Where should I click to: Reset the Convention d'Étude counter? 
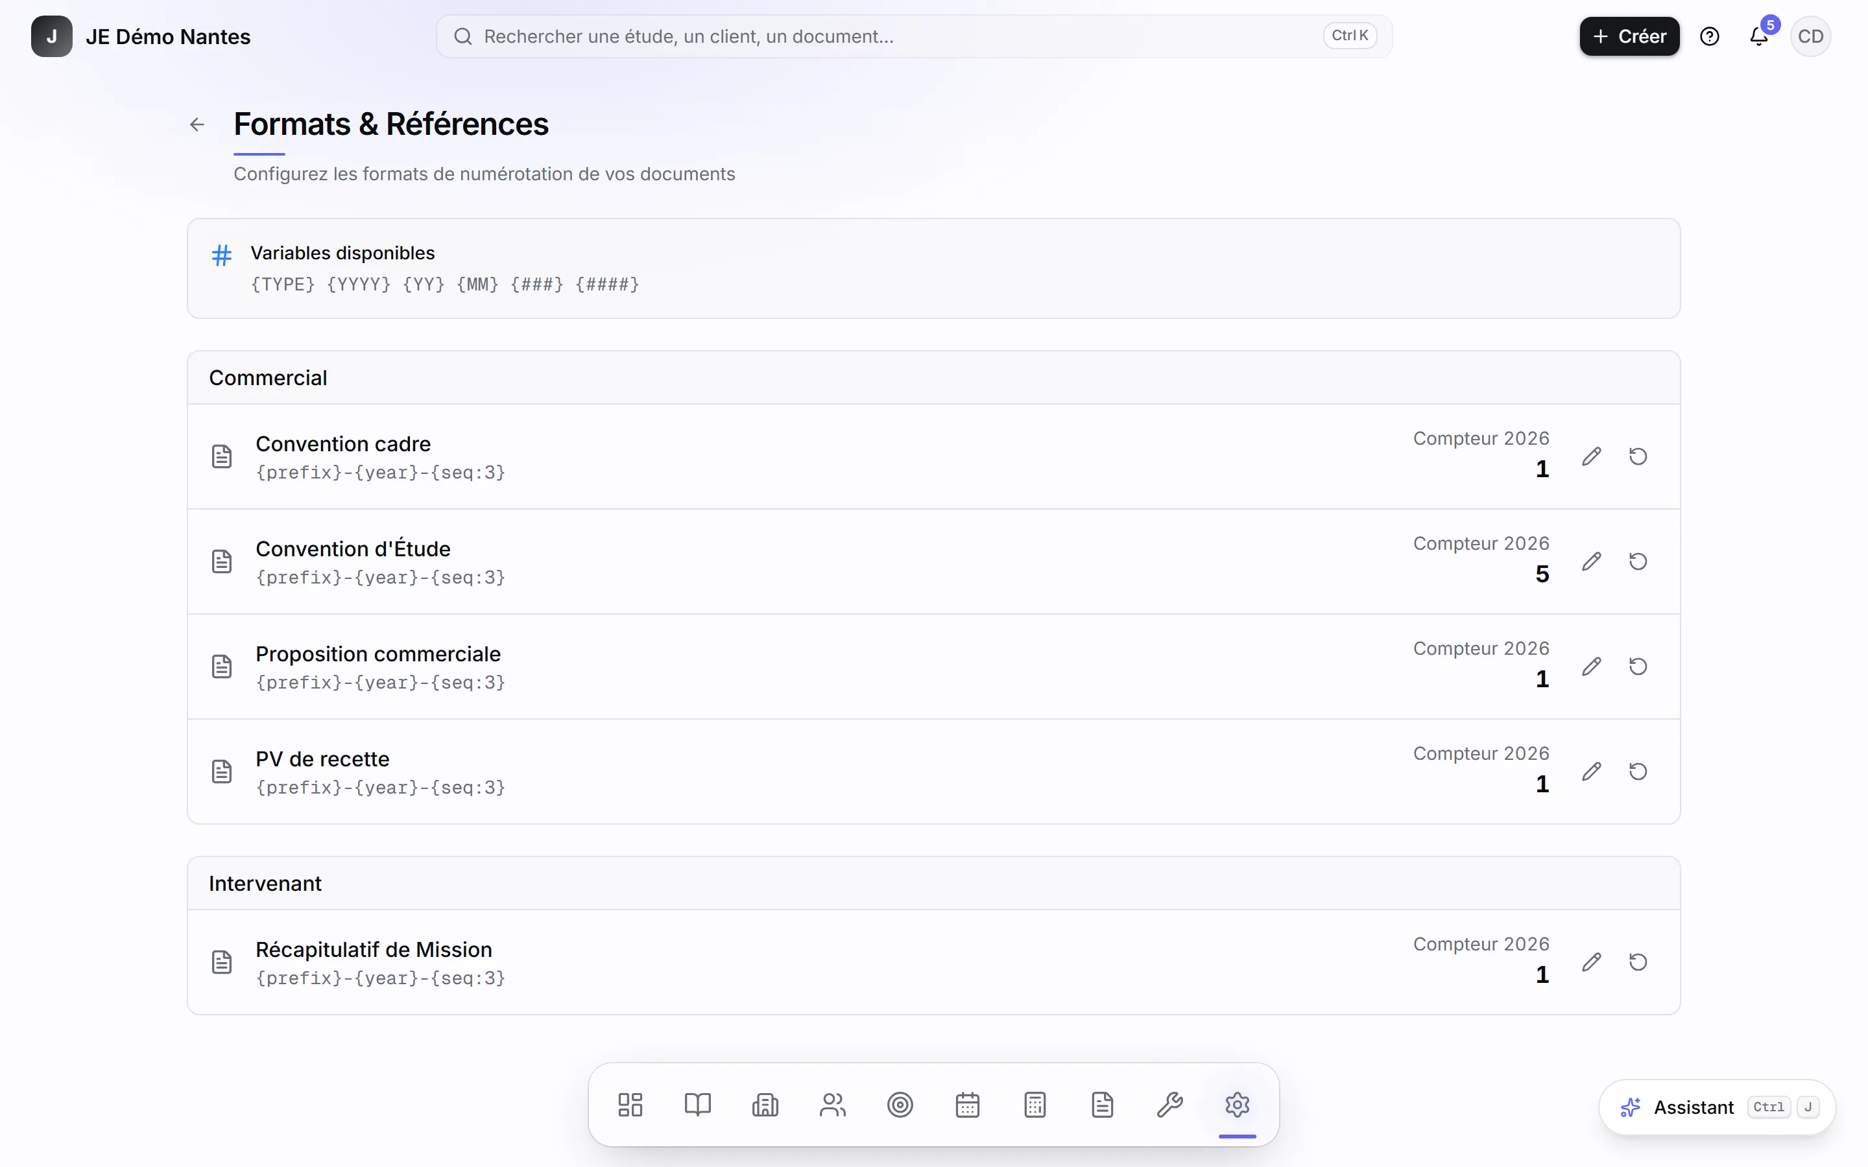click(x=1638, y=561)
